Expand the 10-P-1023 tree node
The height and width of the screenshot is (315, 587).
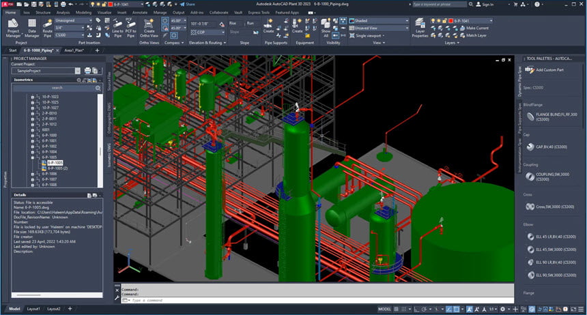[x=33, y=97]
